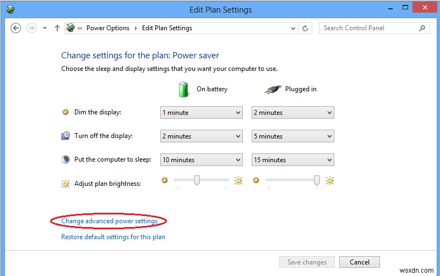
Task: Expand the address bar history dropdown
Action: coord(292,28)
